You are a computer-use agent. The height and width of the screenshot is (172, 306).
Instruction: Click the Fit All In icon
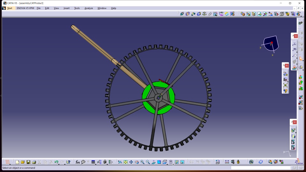click(126, 162)
